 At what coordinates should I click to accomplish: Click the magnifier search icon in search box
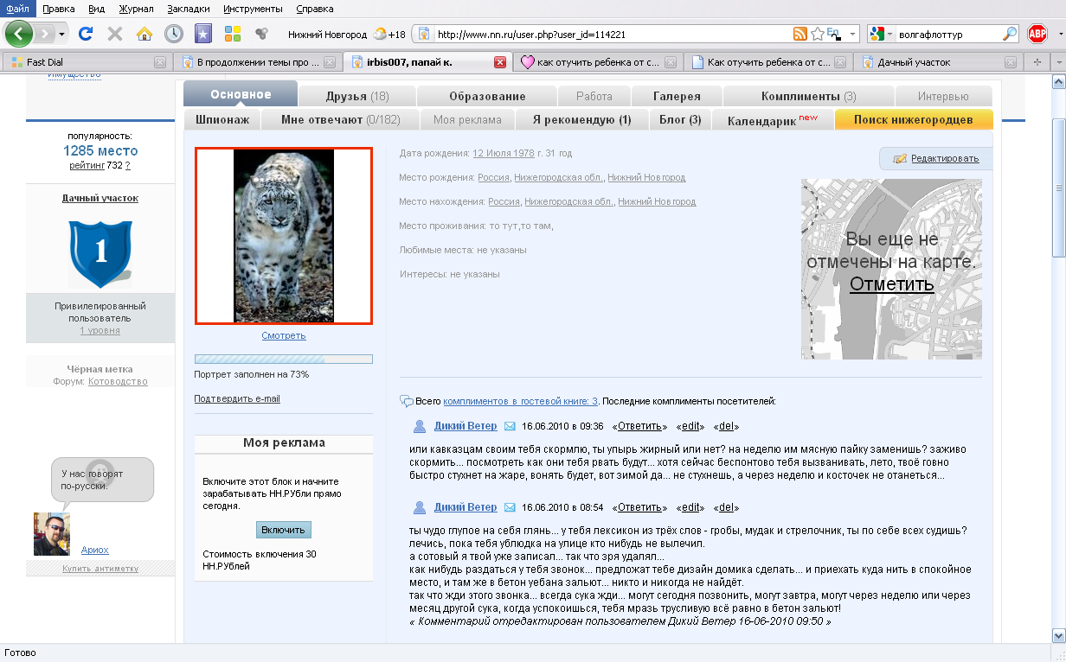pyautogui.click(x=1010, y=35)
